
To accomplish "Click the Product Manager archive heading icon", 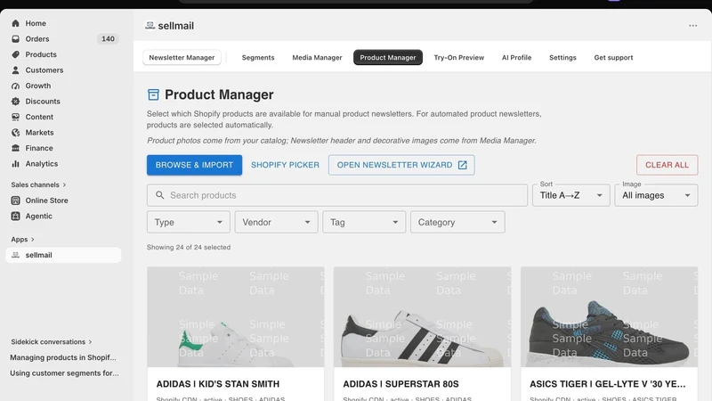I will 153,94.
